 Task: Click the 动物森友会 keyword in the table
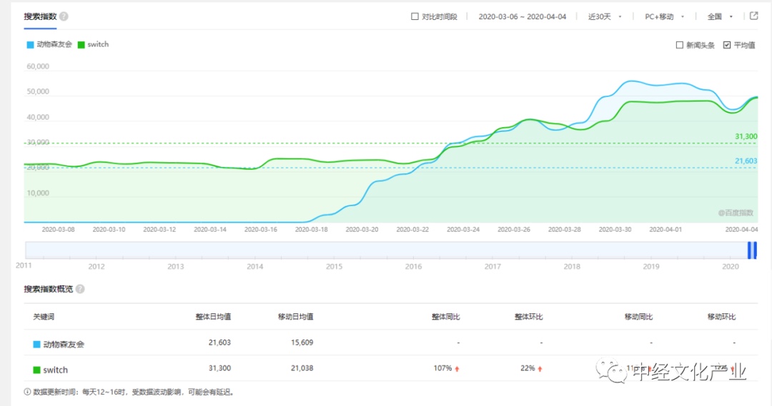pyautogui.click(x=64, y=344)
